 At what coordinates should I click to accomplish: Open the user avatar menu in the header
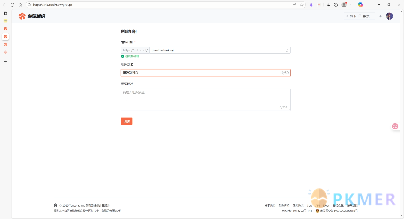(x=389, y=16)
